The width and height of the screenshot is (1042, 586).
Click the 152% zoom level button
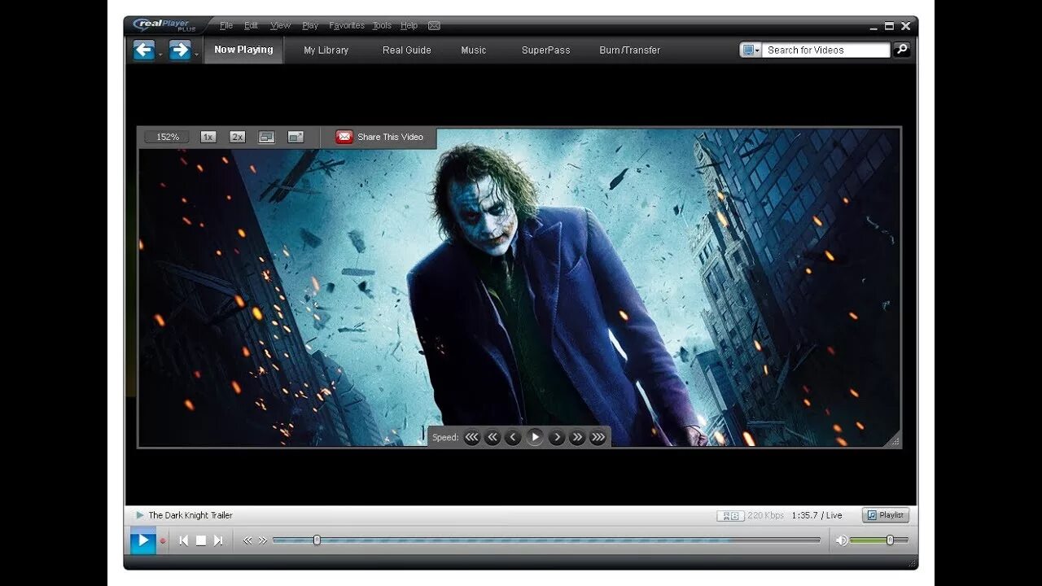click(167, 137)
